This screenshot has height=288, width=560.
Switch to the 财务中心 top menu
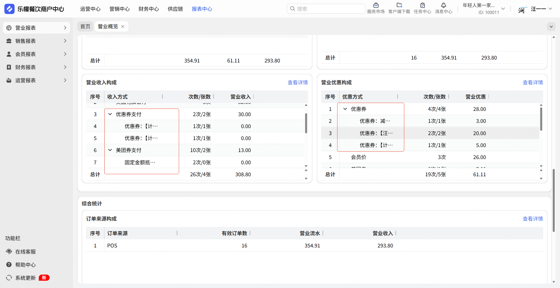point(148,9)
